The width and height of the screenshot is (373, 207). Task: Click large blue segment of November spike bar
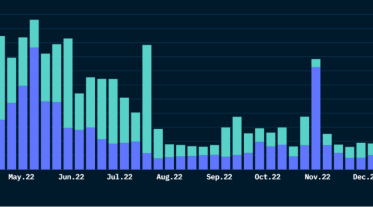(x=316, y=116)
